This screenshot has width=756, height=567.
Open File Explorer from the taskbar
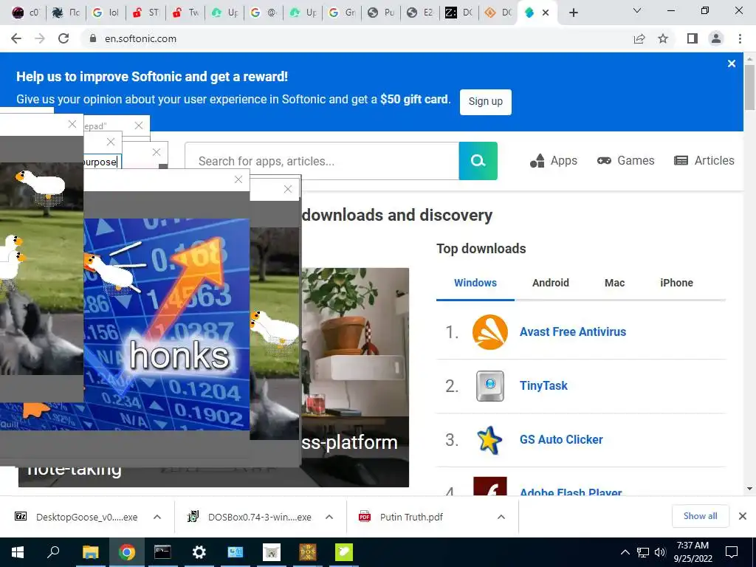pyautogui.click(x=90, y=552)
